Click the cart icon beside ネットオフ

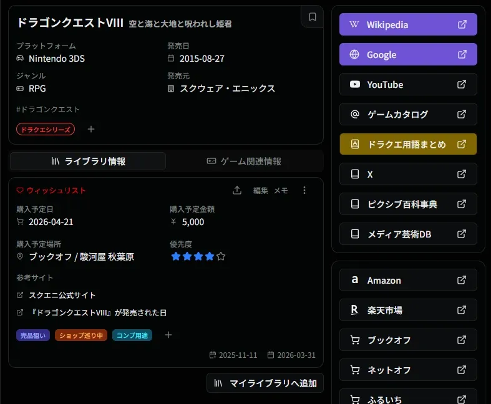pyautogui.click(x=355, y=370)
